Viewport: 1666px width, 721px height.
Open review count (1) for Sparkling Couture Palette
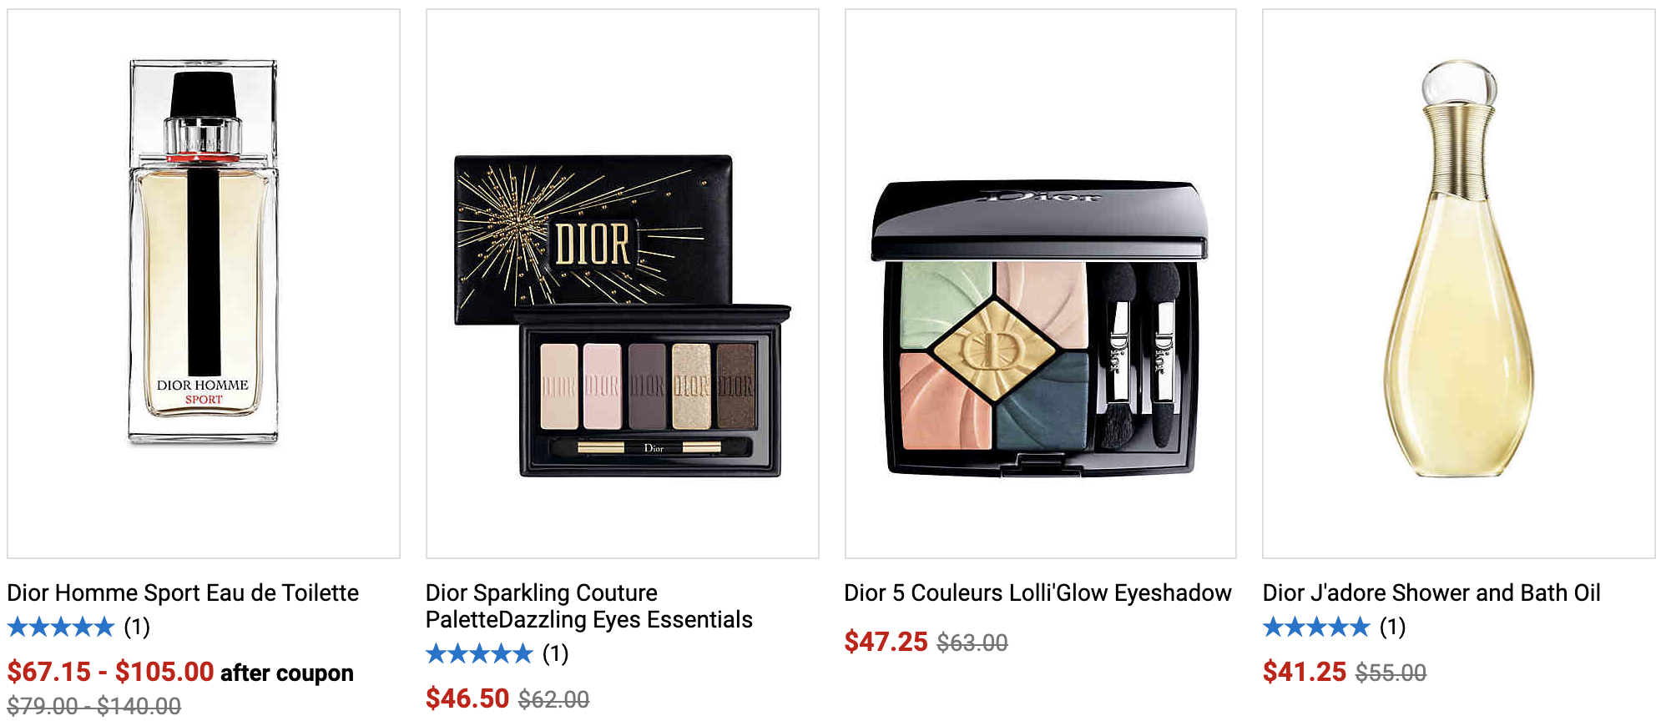(556, 653)
